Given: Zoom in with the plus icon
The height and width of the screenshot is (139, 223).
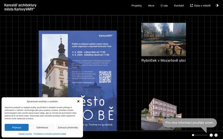Looking at the screenshot, I should (216, 135).
